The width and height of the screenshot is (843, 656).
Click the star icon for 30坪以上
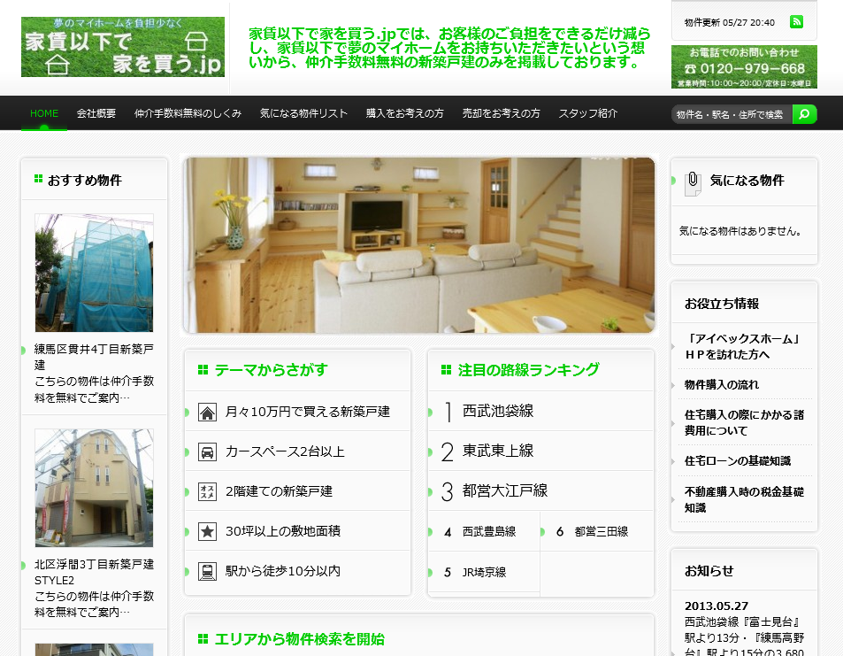207,532
